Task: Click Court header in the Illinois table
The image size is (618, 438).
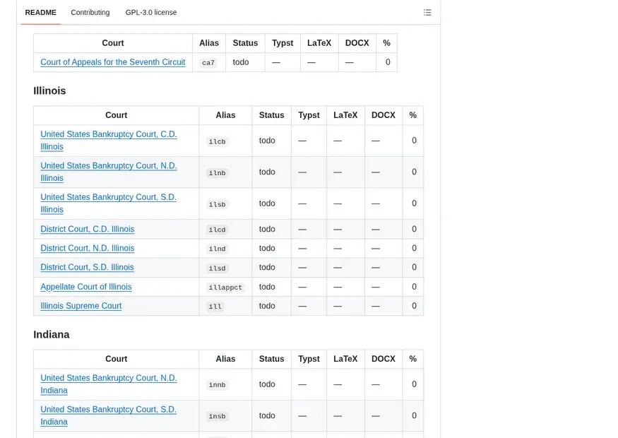Action: pyautogui.click(x=117, y=115)
